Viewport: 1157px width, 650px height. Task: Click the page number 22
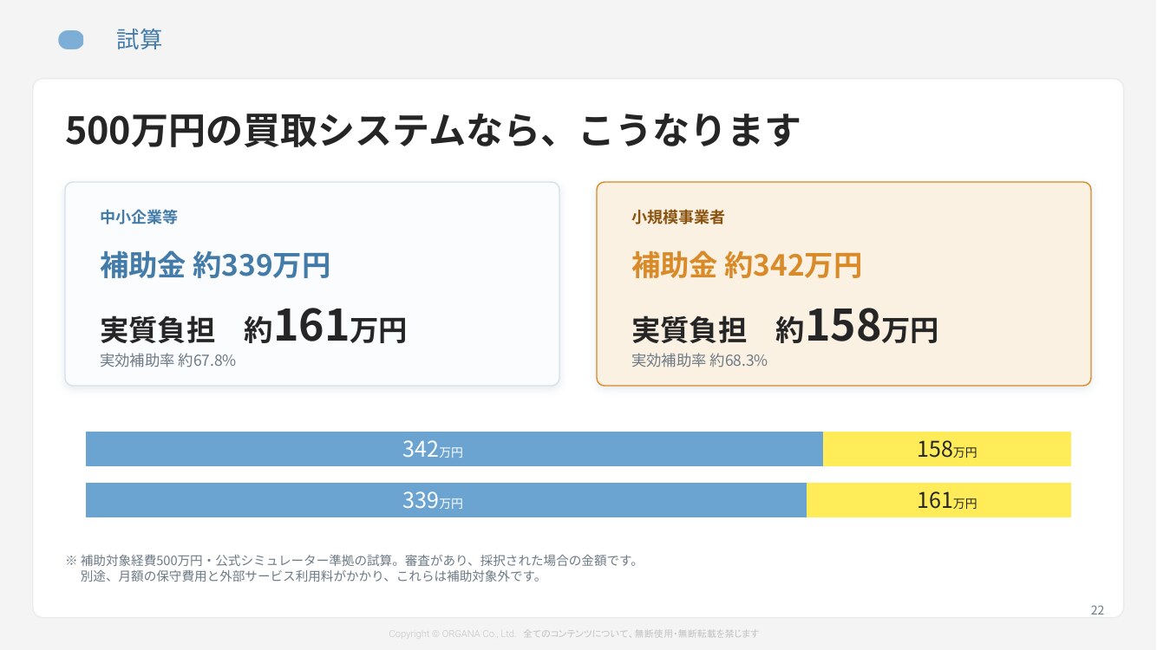pos(1097,610)
